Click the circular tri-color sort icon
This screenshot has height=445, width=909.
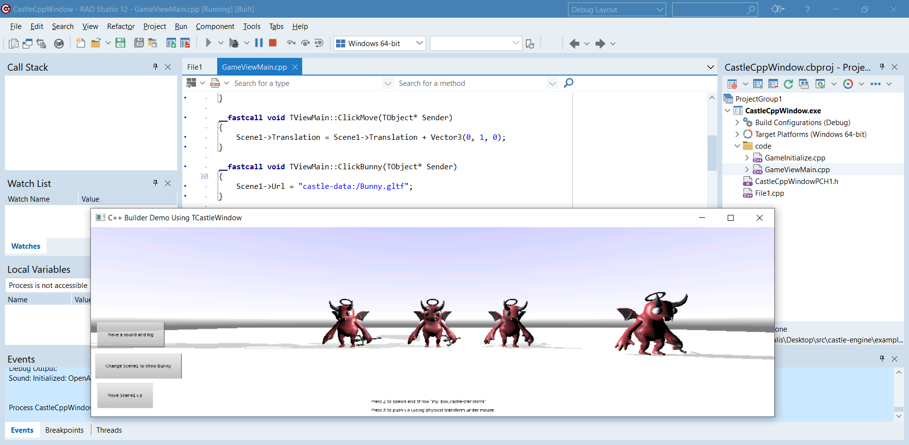[848, 84]
